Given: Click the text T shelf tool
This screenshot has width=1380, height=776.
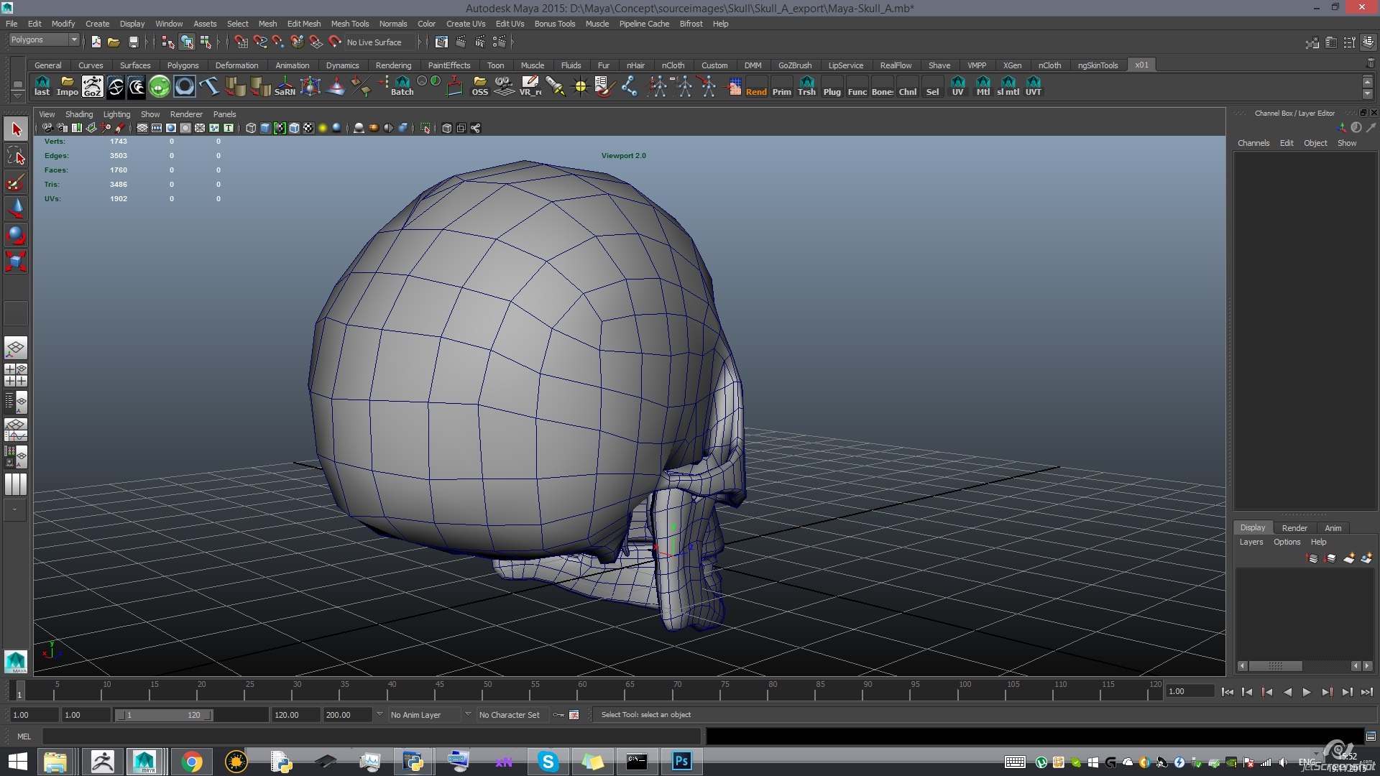Looking at the screenshot, I should point(209,86).
